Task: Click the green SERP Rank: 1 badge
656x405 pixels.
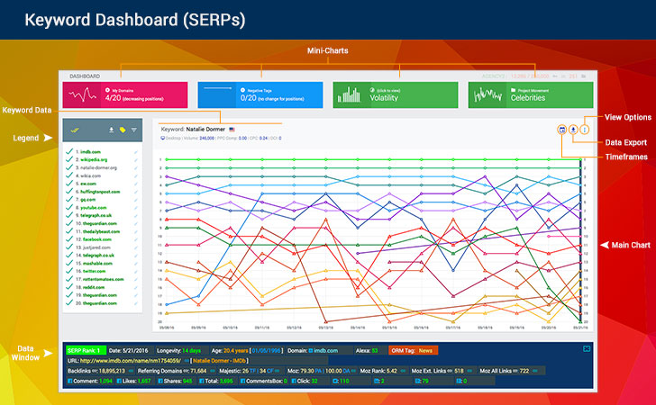Action: tap(86, 351)
